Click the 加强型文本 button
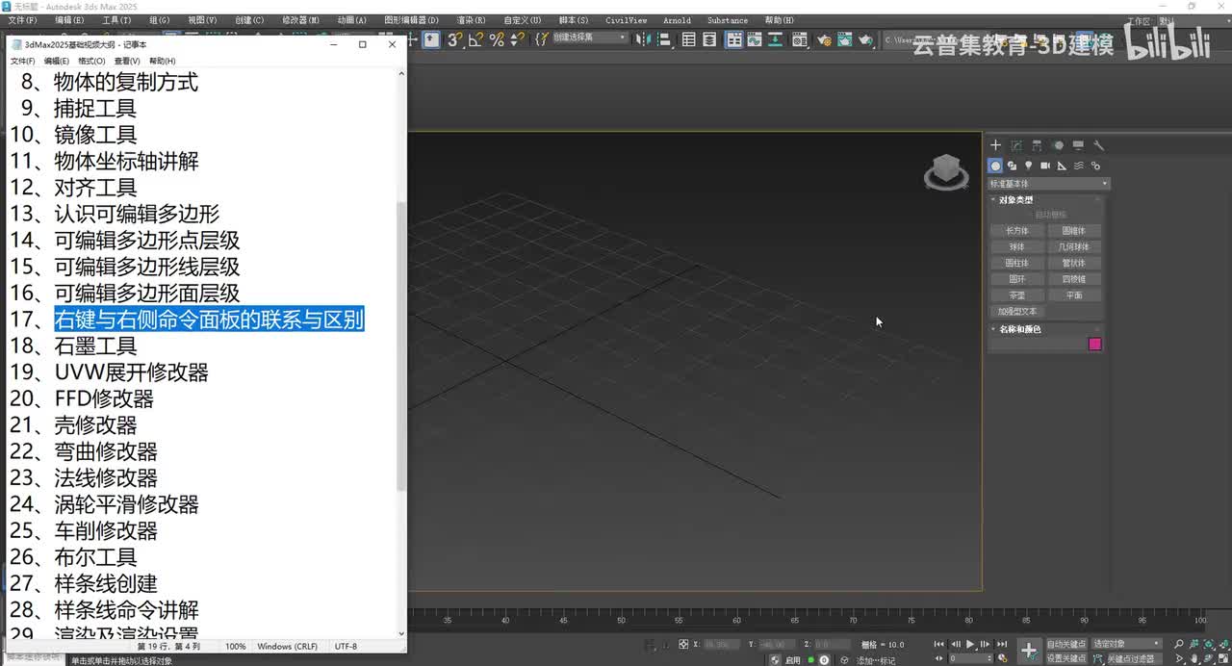Image resolution: width=1232 pixels, height=666 pixels. pyautogui.click(x=1017, y=312)
